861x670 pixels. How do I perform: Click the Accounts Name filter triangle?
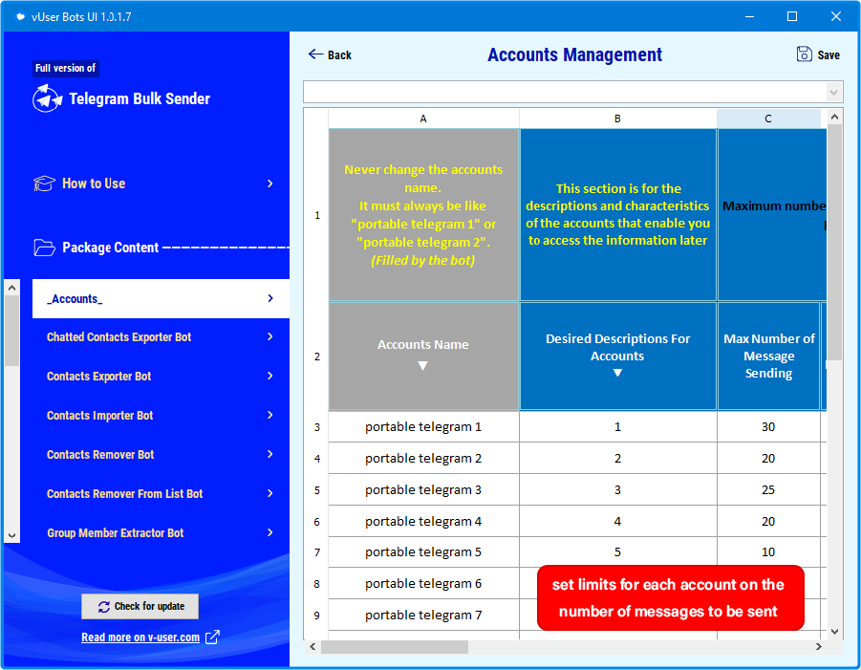[422, 366]
